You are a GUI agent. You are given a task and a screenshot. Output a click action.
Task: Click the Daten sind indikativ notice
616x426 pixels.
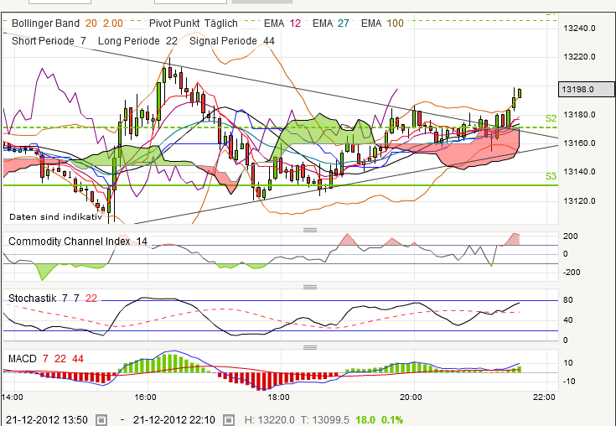pos(56,217)
